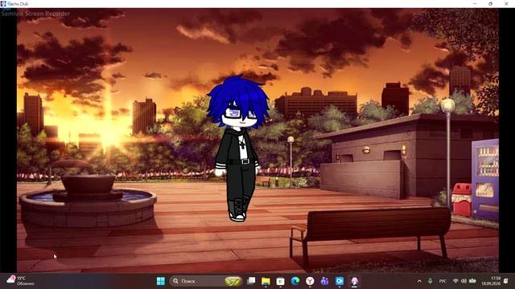The image size is (515, 289).
Task: Open Wi-Fi network settings tray icon
Action: tap(455, 281)
